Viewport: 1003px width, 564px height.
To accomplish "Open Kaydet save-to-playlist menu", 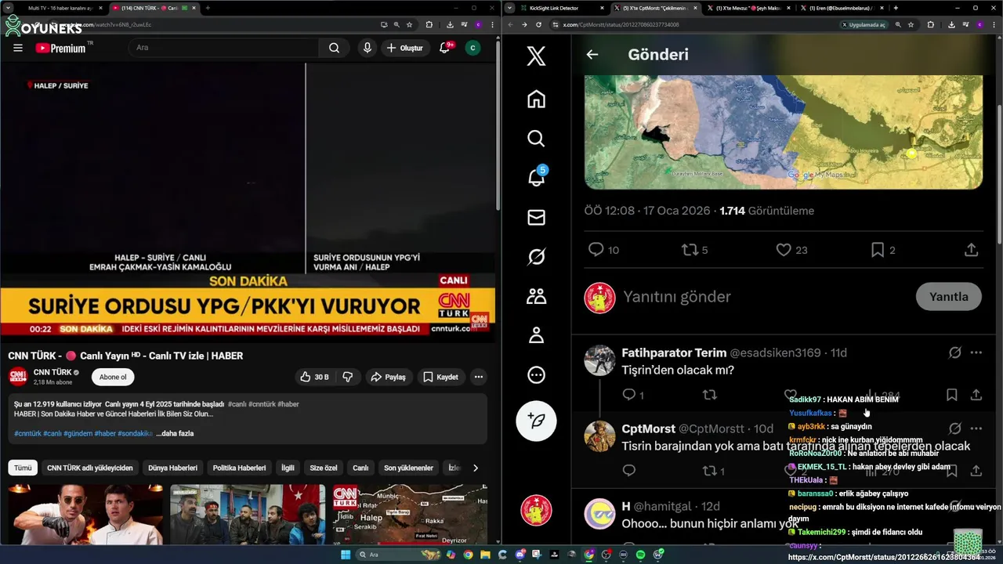I will point(440,377).
